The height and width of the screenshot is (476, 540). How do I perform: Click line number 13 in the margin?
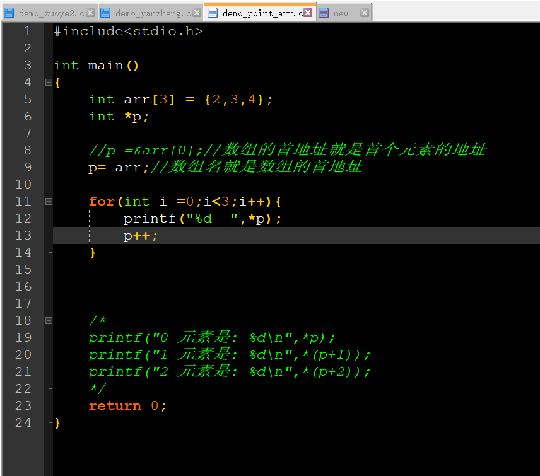(x=23, y=235)
